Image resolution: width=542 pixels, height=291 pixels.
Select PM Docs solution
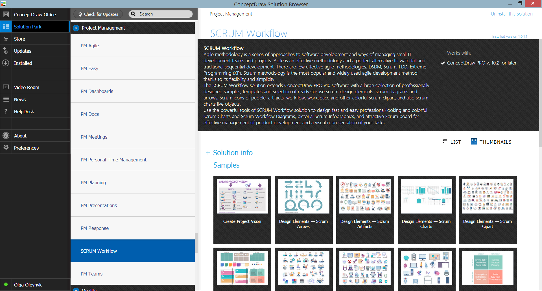132,114
